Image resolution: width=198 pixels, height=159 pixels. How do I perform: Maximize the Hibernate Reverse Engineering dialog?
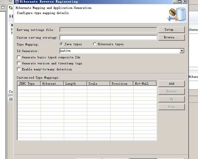click(x=179, y=2)
